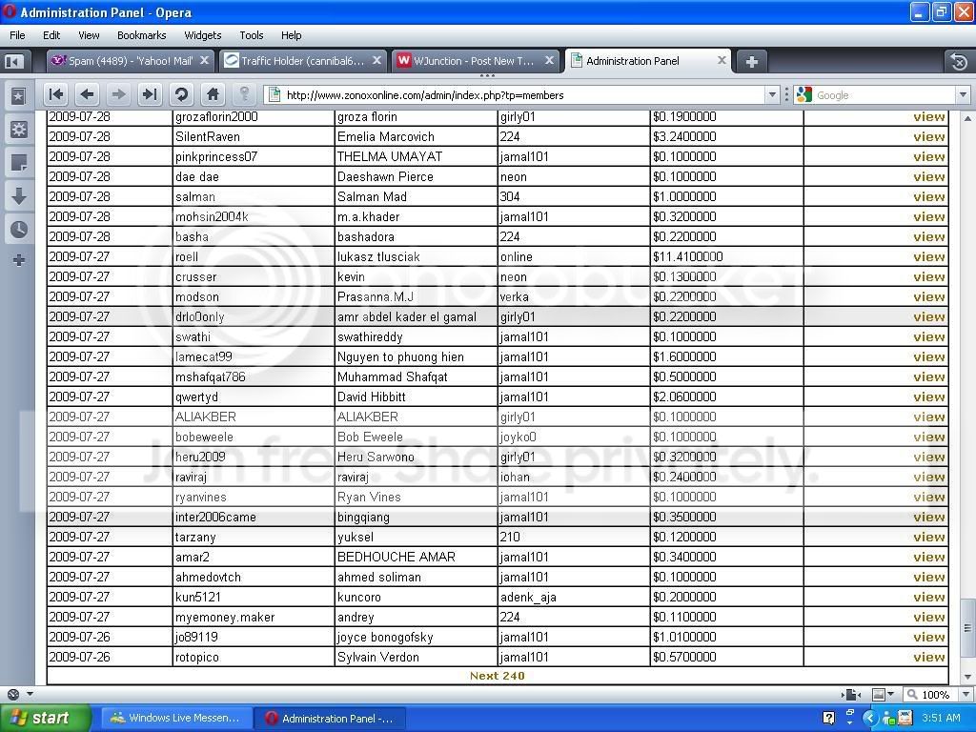976x732 pixels.
Task: Open the Bookmarks panel in the sidebar
Action: click(18, 96)
